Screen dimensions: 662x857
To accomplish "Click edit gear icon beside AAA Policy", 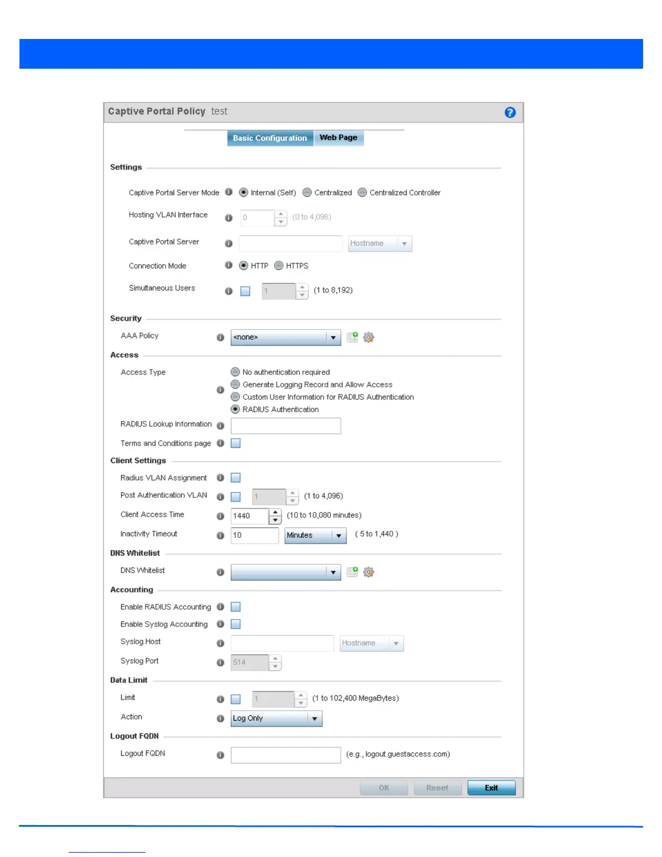I will tap(369, 338).
